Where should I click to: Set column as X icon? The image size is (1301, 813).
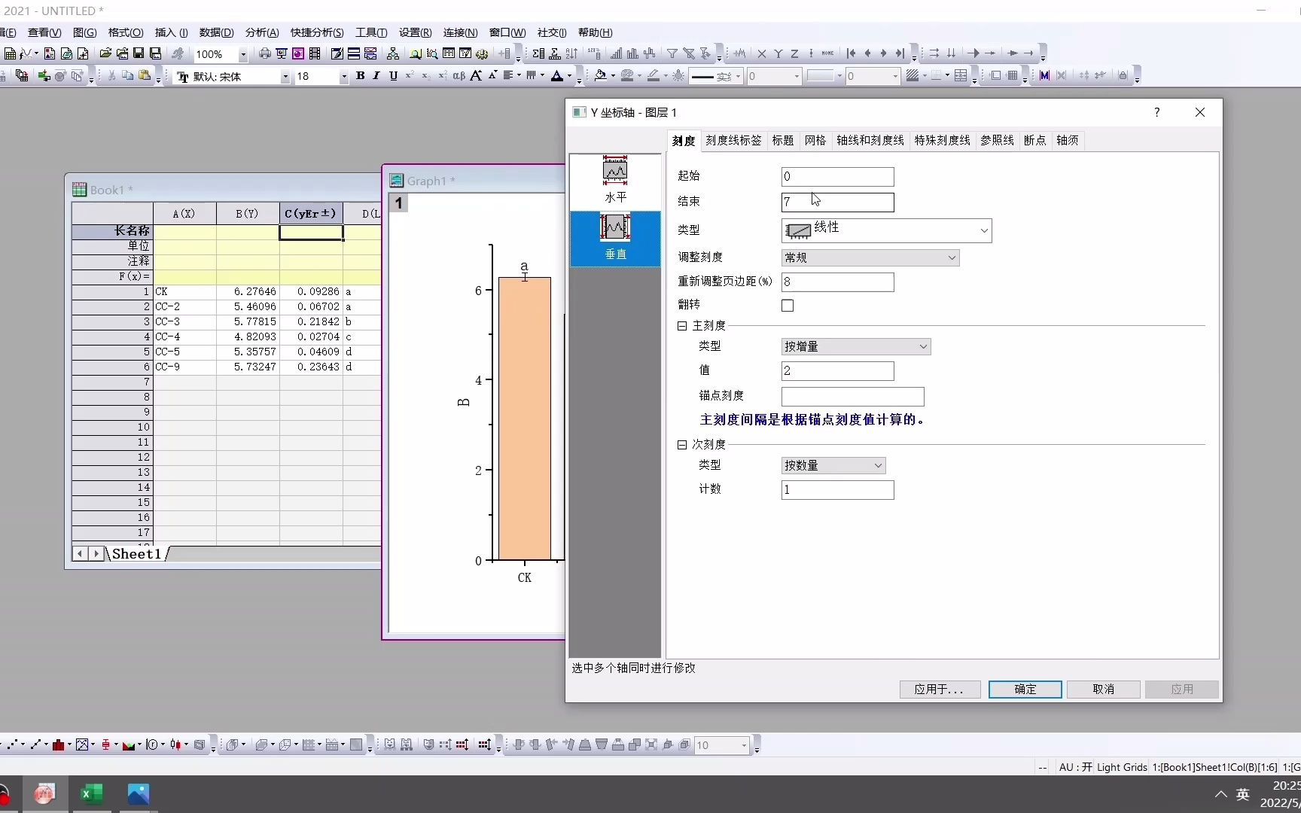[762, 53]
